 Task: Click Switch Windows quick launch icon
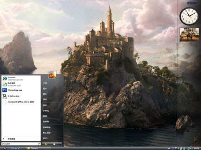(16, 148)
